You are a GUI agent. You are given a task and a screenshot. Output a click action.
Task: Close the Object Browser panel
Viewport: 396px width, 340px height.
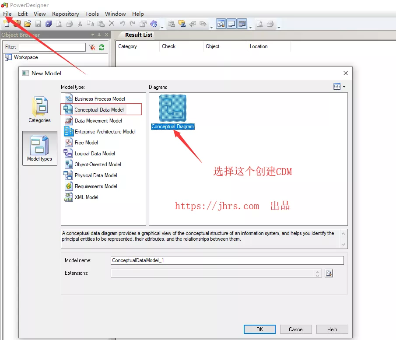point(107,35)
